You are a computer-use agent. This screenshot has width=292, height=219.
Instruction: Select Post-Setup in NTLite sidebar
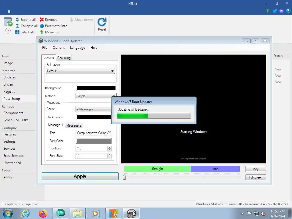(x=11, y=98)
